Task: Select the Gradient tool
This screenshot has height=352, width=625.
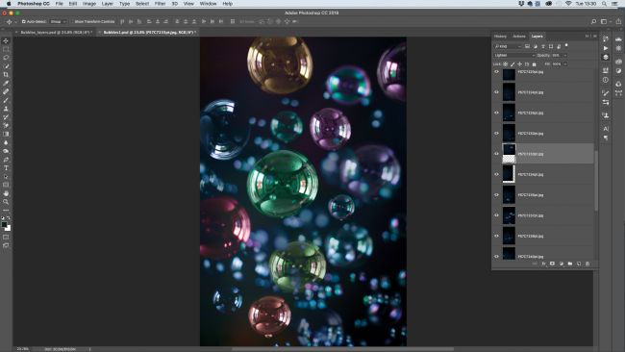Action: (x=6, y=134)
